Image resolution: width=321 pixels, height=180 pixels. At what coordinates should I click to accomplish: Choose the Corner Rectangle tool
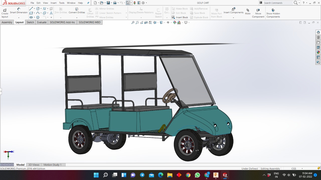click(31, 13)
